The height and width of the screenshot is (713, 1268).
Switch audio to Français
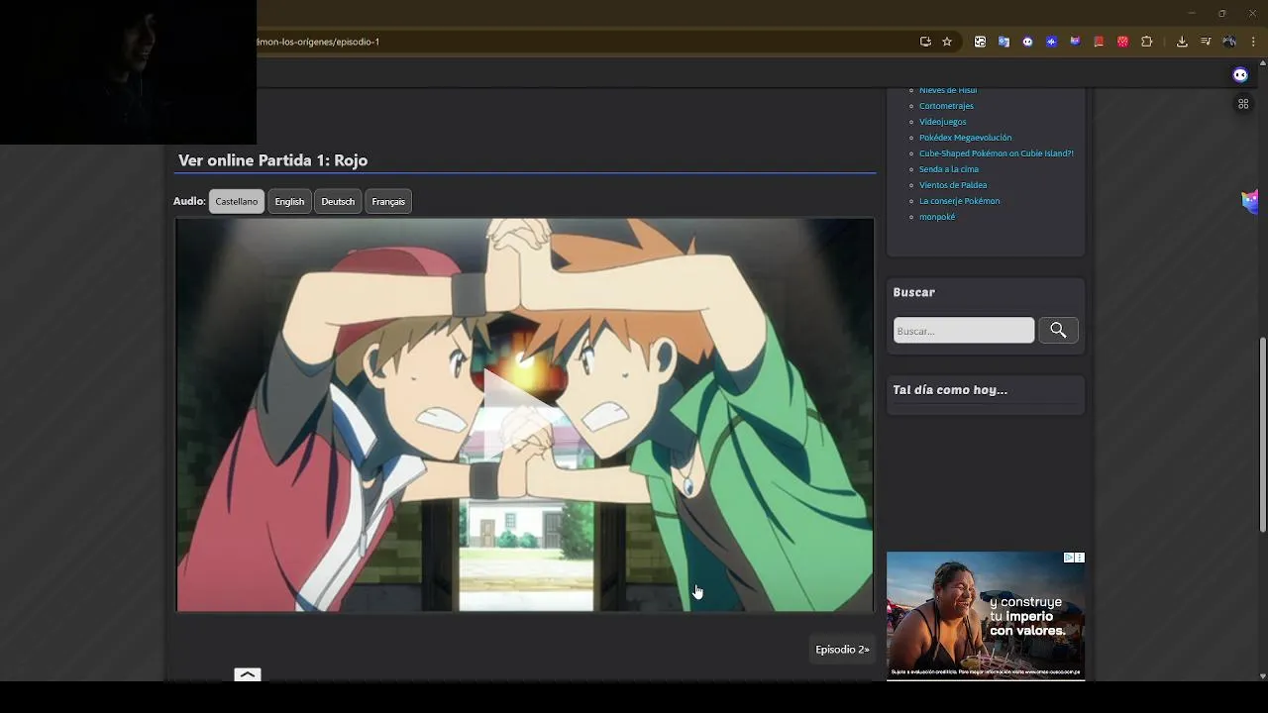click(388, 201)
